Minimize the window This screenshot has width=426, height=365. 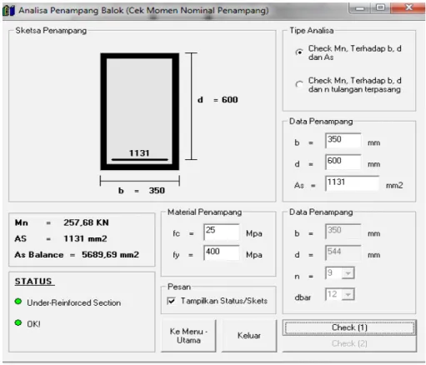(x=359, y=8)
